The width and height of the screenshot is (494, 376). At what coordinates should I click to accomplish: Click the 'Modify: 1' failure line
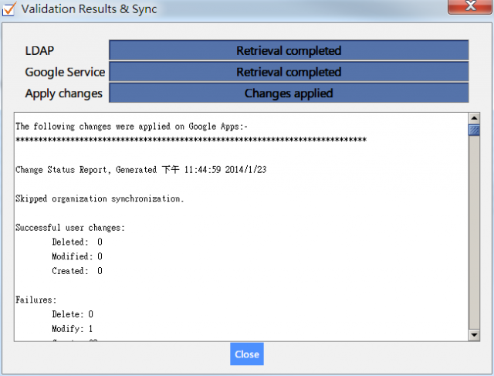(x=73, y=329)
